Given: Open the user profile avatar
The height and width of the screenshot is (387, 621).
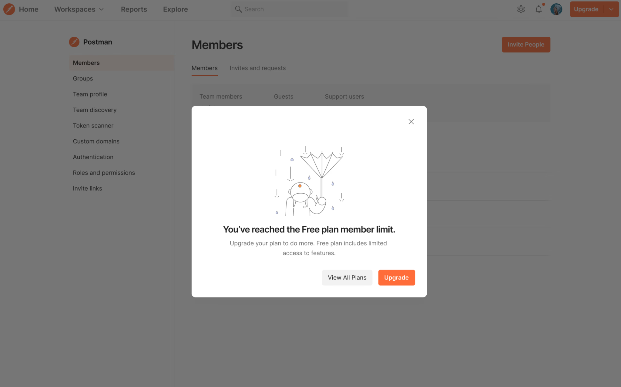Looking at the screenshot, I should click(x=556, y=9).
